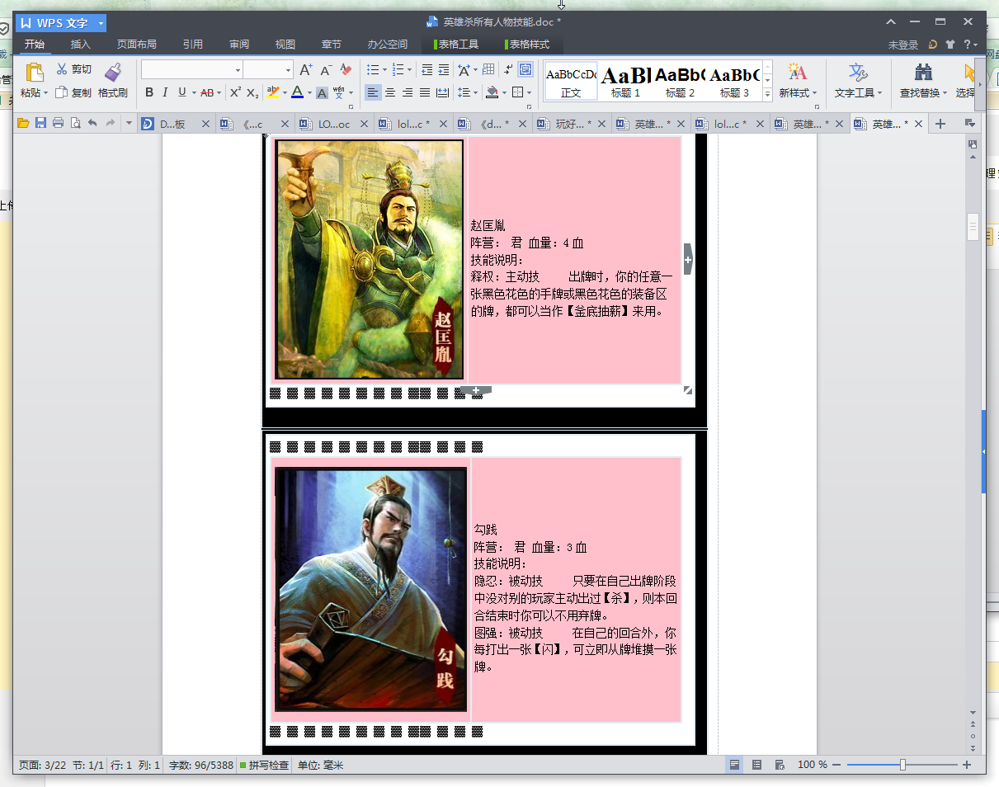Screen dimensions: 999x787
Task: Click the zoom slider handle
Action: pyautogui.click(x=902, y=766)
